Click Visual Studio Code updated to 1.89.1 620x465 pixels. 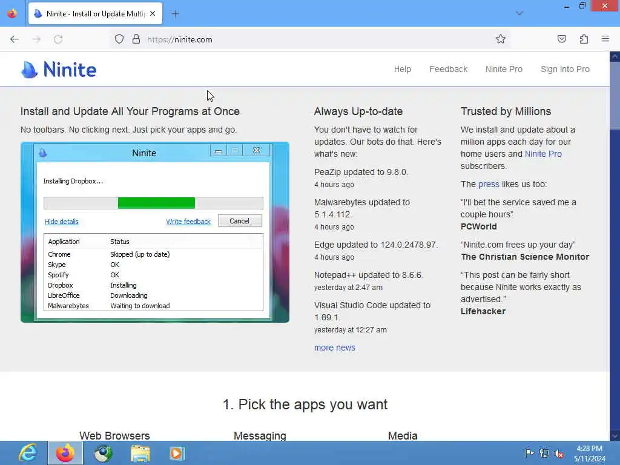pos(372,311)
